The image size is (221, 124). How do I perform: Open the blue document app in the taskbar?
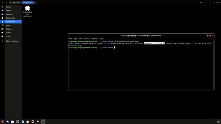coord(23,122)
